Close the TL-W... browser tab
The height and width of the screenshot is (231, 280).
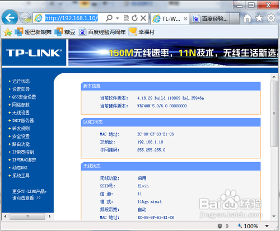(185, 18)
